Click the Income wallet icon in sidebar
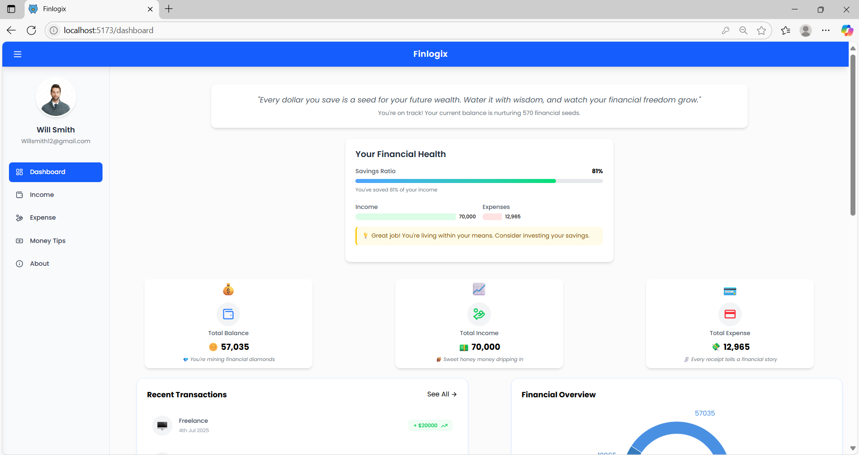 coord(19,195)
